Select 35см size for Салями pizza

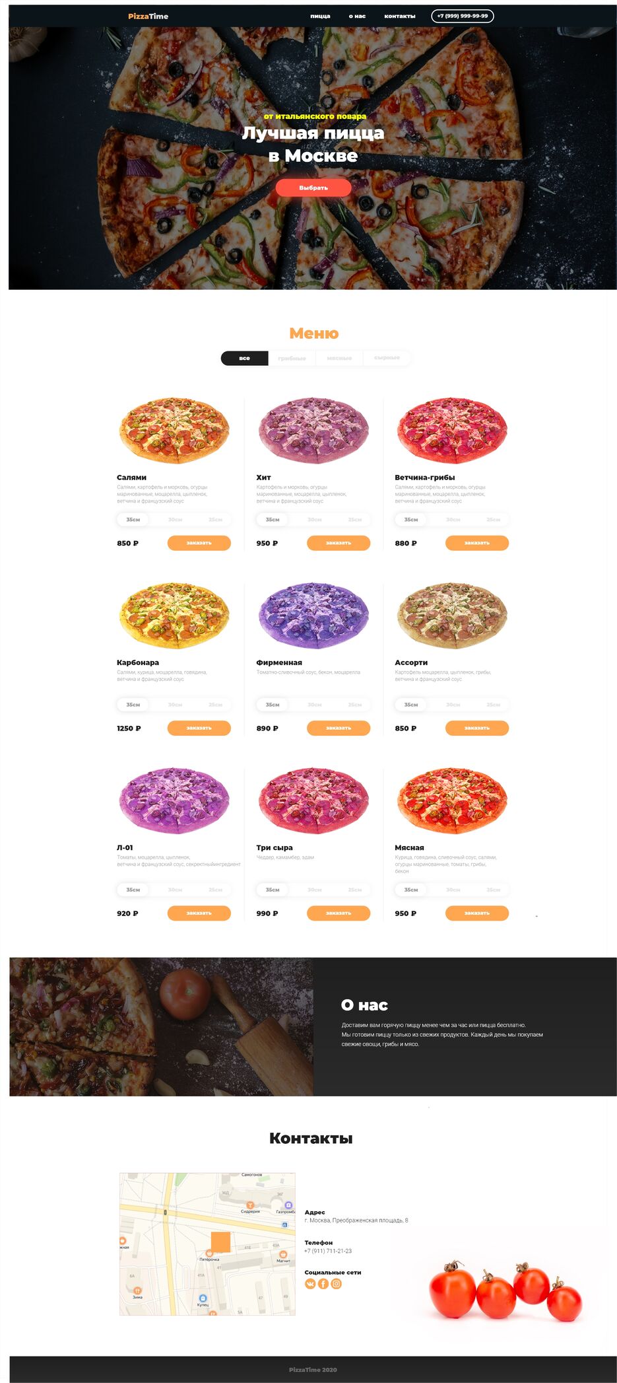click(x=133, y=520)
